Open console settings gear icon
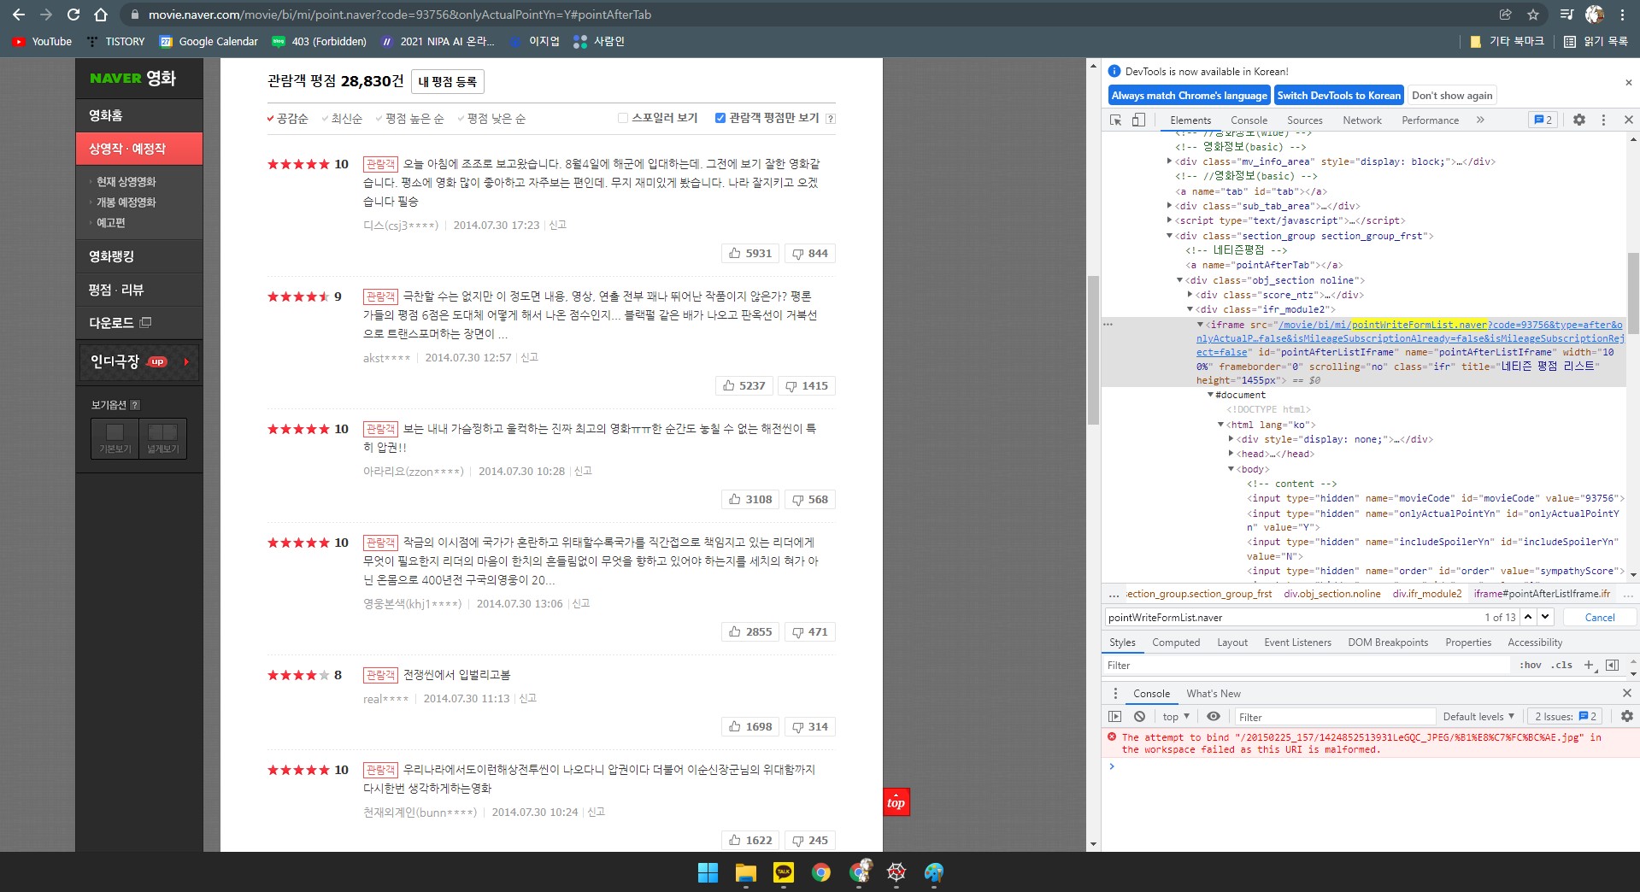Screen dimensions: 1640x892 pos(1626,716)
